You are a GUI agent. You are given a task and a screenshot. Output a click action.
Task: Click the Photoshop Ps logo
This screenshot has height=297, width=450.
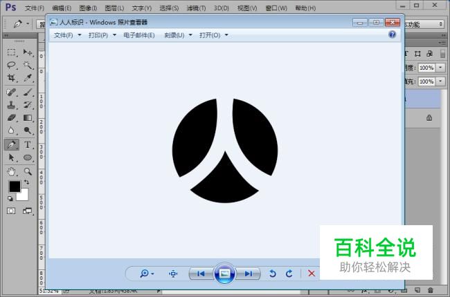(10, 7)
